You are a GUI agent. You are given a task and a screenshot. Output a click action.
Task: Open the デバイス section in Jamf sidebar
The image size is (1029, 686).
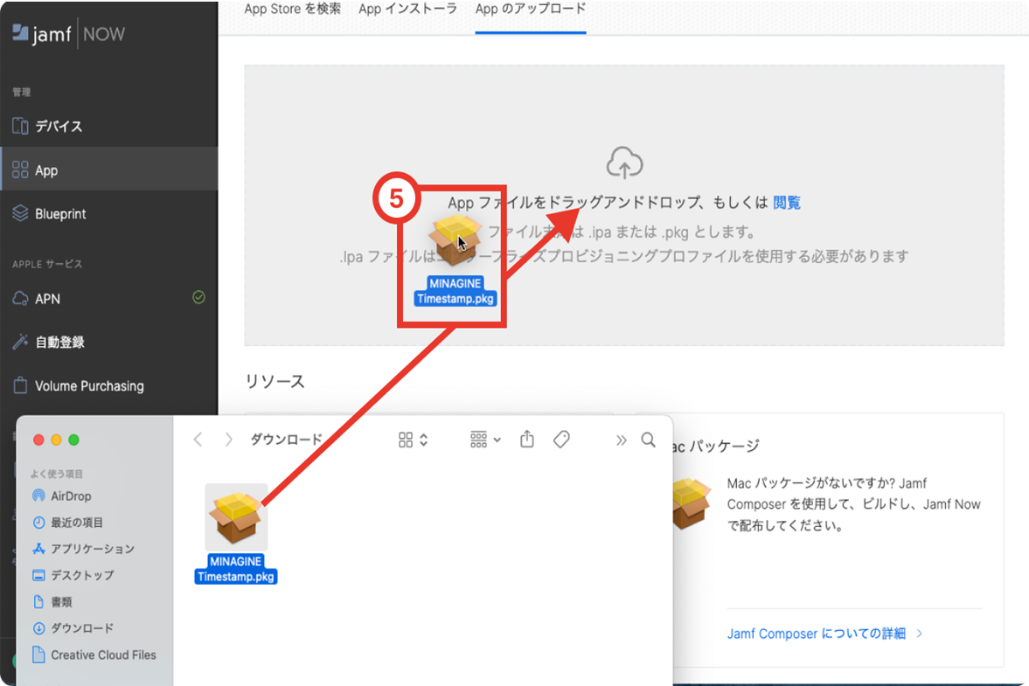pyautogui.click(x=109, y=126)
